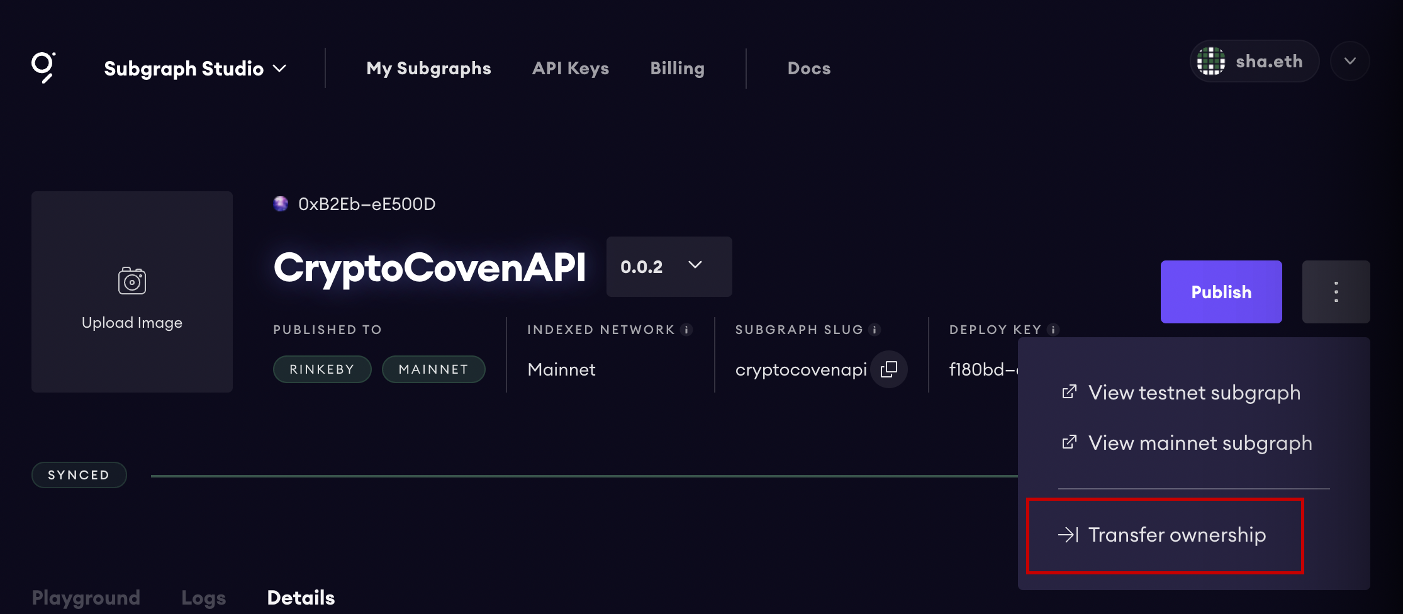The image size is (1403, 614).
Task: Click the owner address identicon
Action: click(x=281, y=204)
